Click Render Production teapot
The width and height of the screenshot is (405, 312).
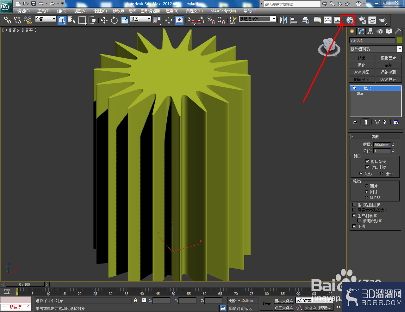(x=383, y=20)
